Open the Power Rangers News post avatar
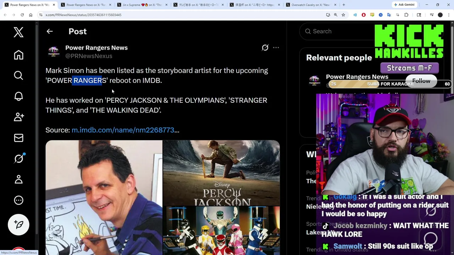Screen dimensions: 454x255 [54, 51]
